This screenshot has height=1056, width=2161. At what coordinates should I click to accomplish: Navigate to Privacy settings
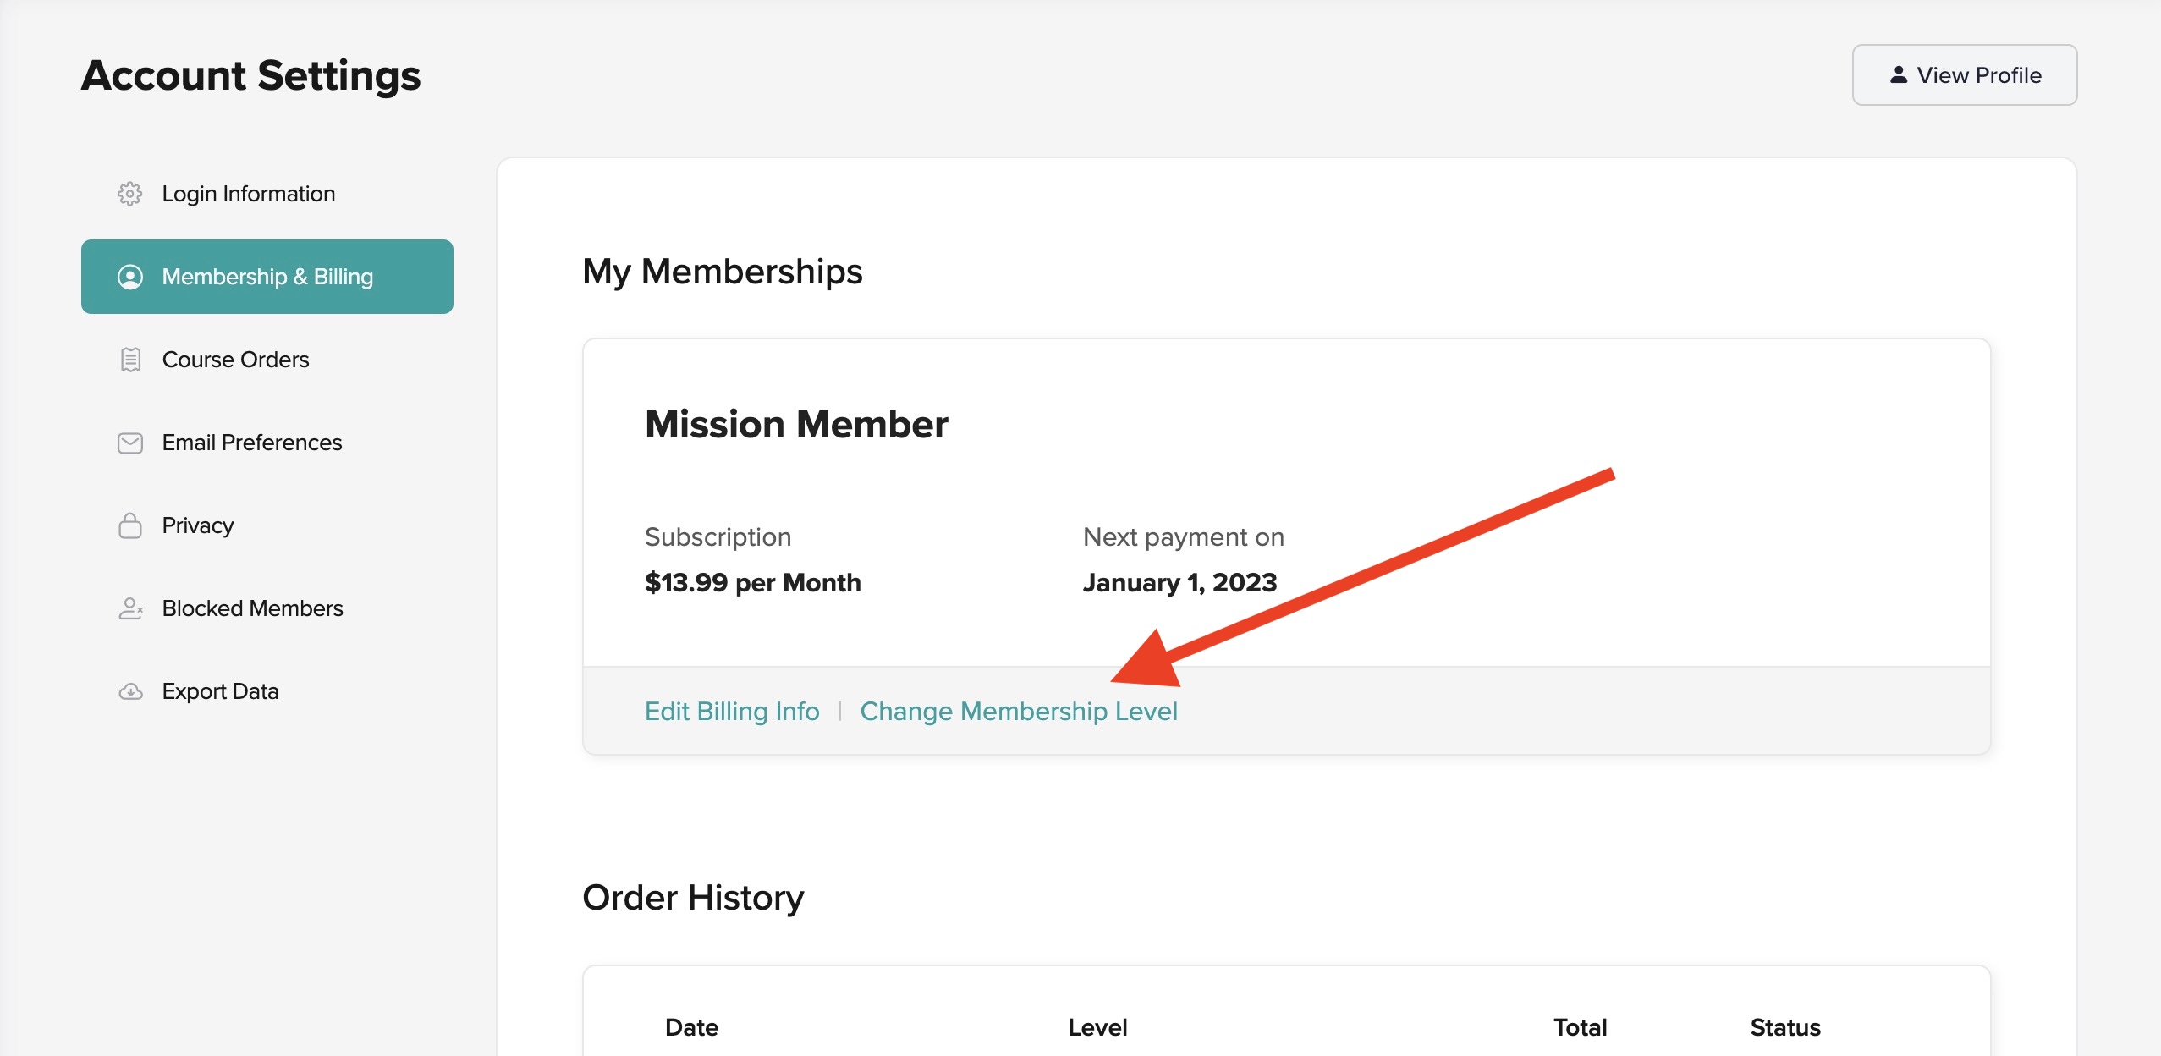coord(197,525)
